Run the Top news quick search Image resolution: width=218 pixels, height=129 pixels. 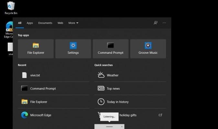(x=130, y=88)
